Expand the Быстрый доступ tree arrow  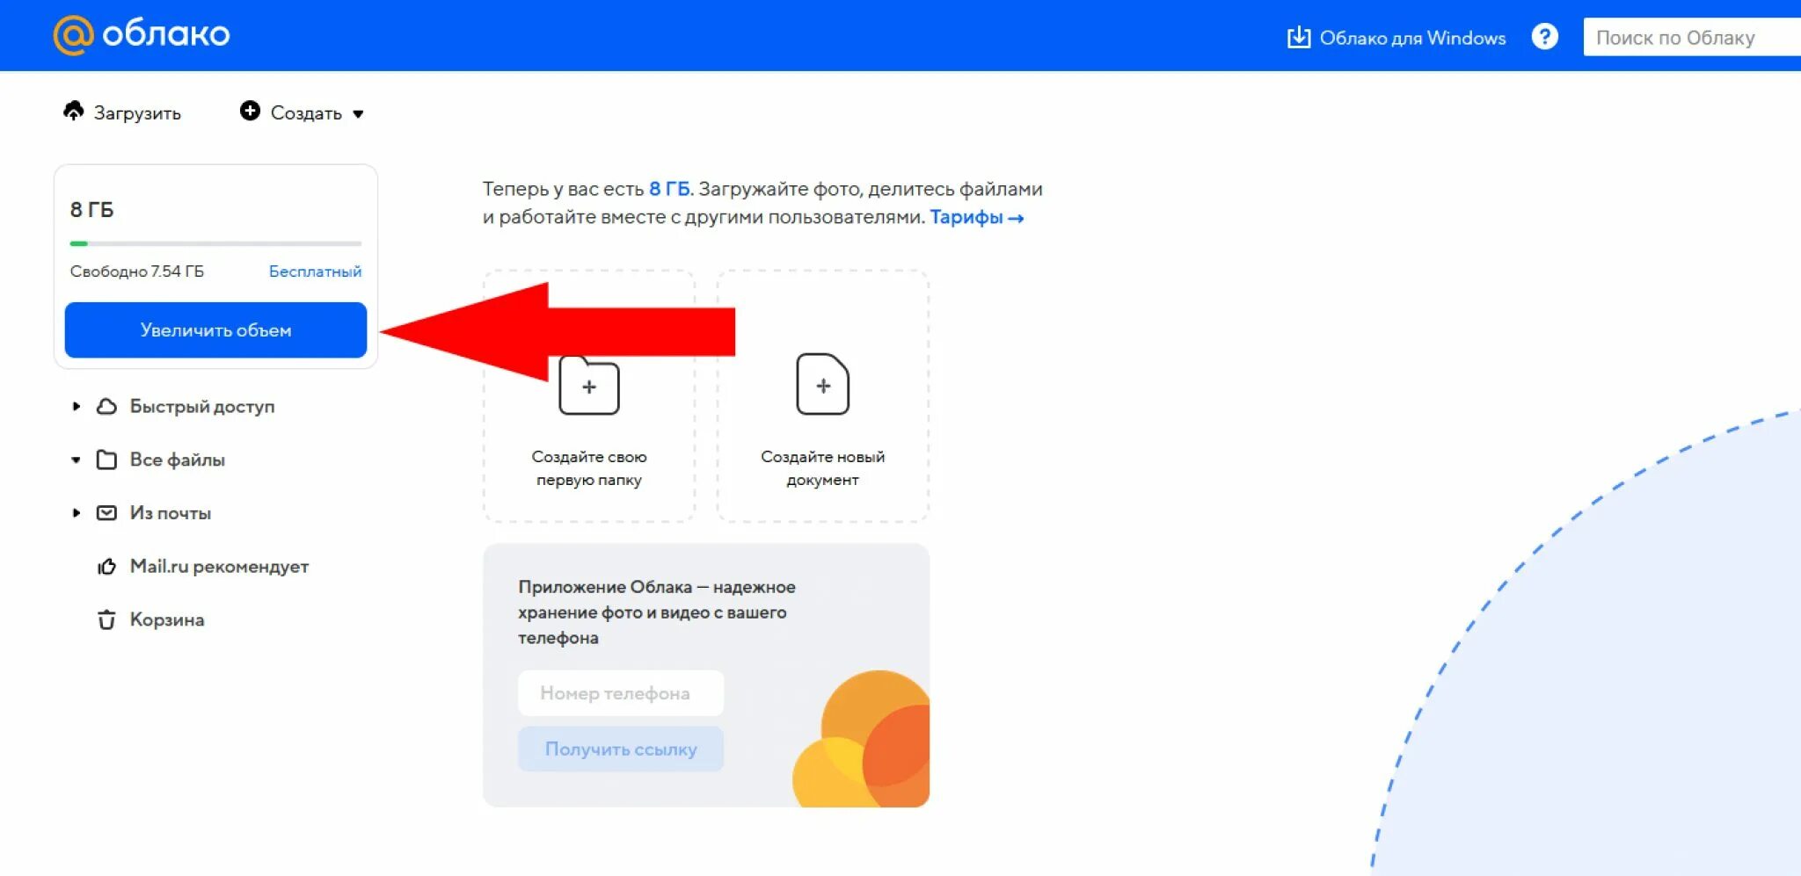click(77, 406)
